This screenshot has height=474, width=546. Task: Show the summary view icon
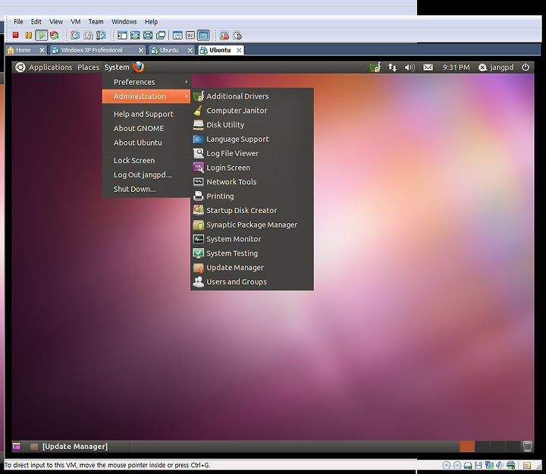[177, 35]
